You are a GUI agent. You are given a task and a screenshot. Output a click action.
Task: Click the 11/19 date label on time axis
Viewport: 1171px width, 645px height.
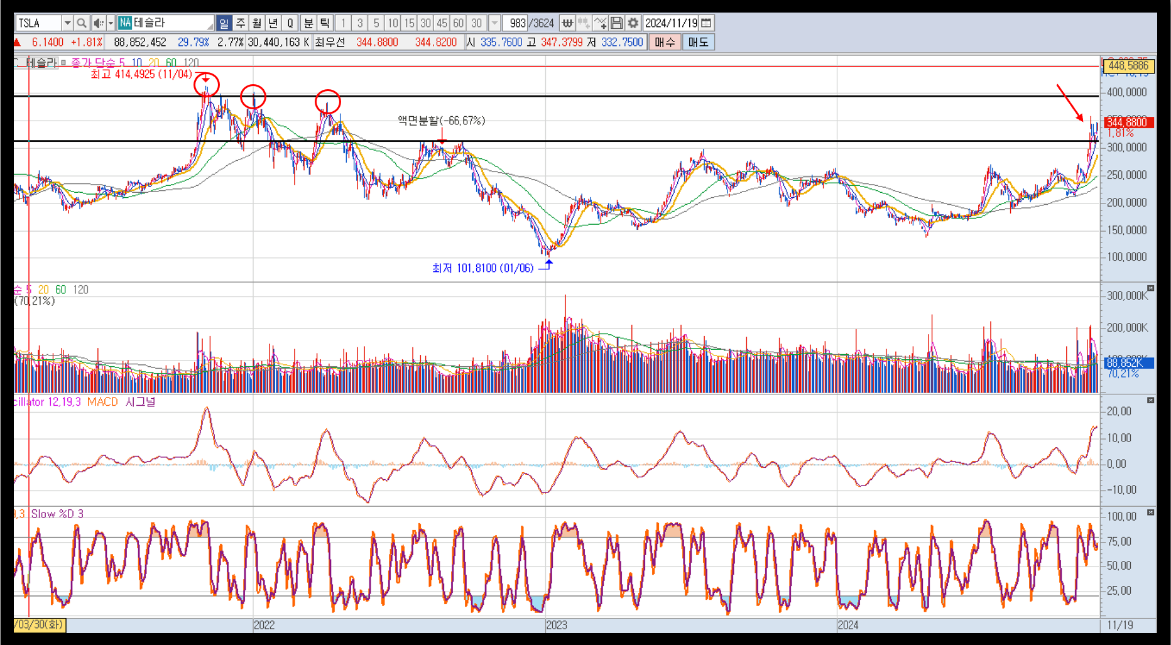[x=1120, y=626]
